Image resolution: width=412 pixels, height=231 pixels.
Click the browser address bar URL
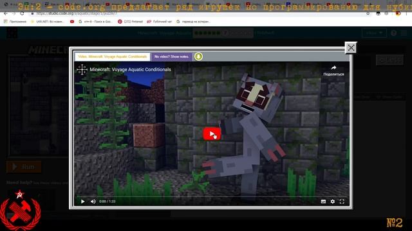click(x=77, y=13)
